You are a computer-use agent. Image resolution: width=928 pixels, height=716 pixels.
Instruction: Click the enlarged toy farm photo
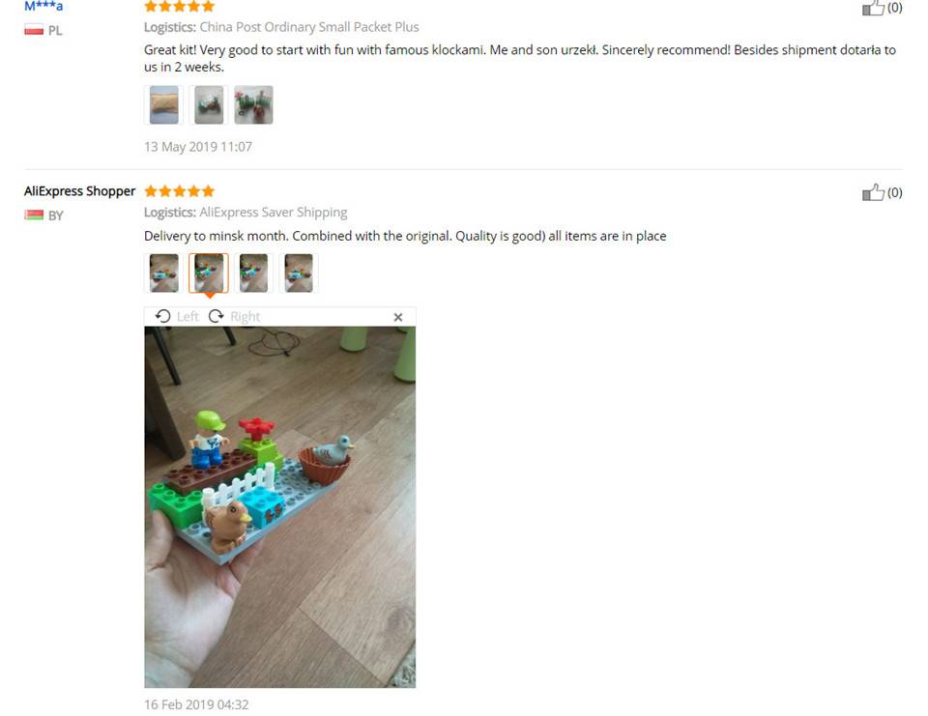280,507
